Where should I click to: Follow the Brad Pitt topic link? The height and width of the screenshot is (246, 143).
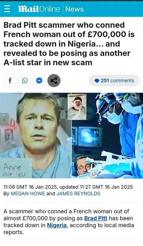coord(96,218)
